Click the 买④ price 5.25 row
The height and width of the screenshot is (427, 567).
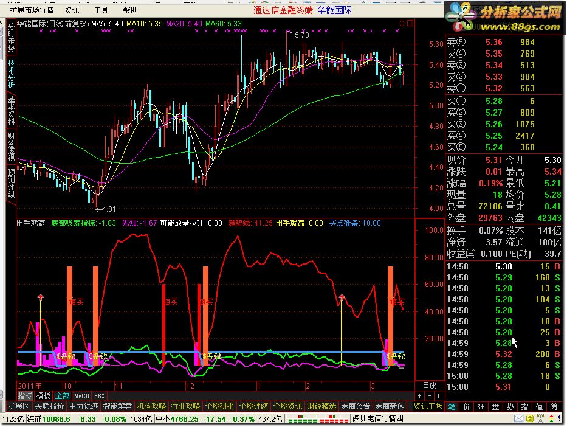tap(504, 136)
